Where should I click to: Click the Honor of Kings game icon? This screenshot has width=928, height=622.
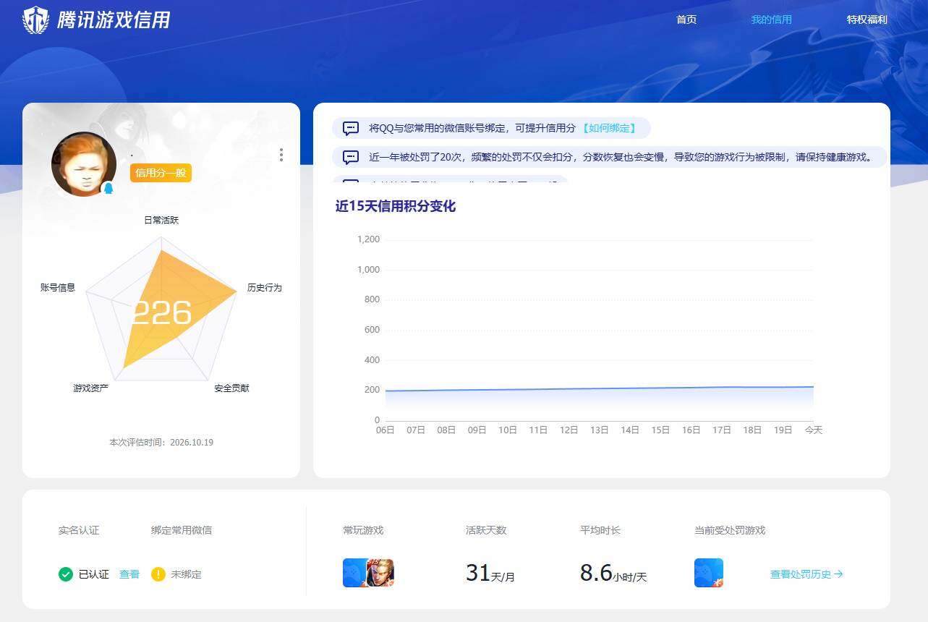tap(380, 573)
